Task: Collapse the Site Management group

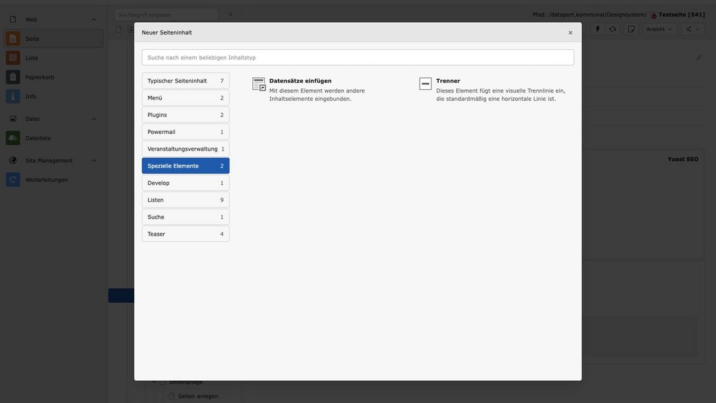Action: 94,160
